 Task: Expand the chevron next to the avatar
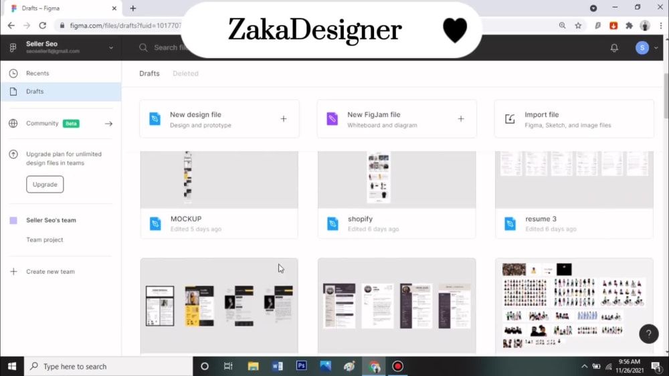point(656,48)
